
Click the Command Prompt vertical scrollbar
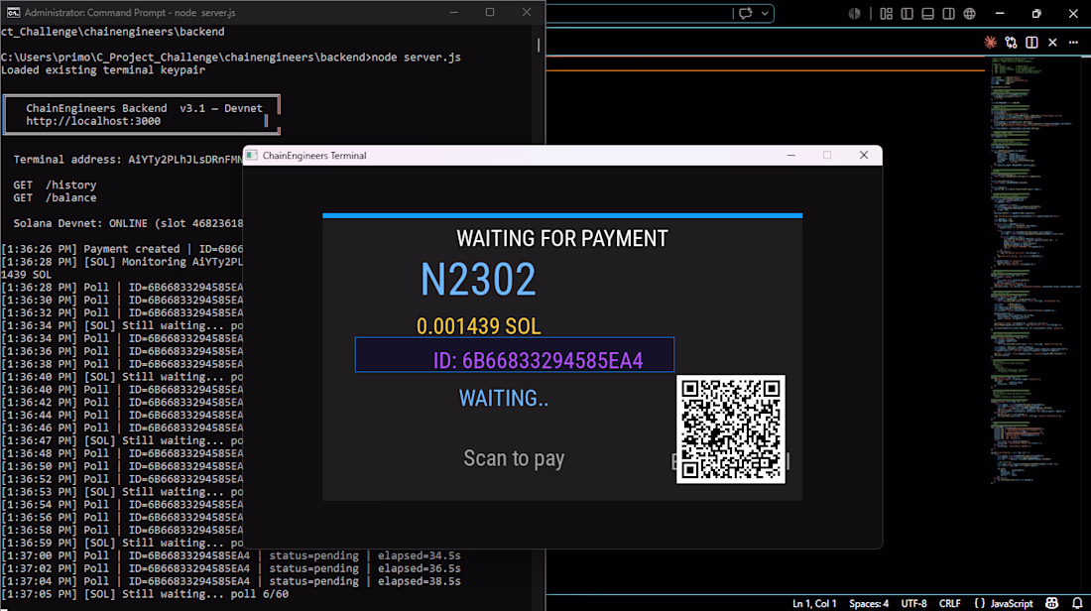539,44
